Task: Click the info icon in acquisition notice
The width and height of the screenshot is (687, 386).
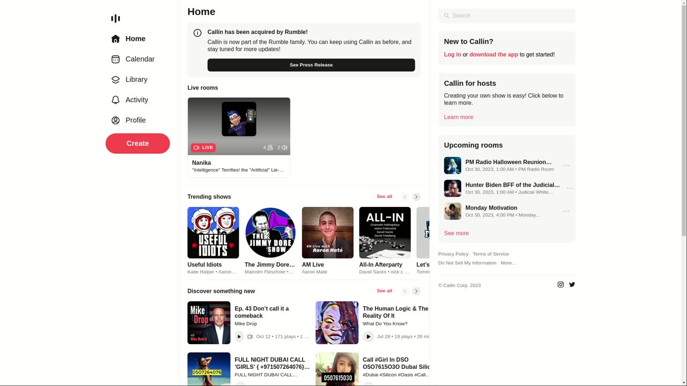Action: [198, 33]
